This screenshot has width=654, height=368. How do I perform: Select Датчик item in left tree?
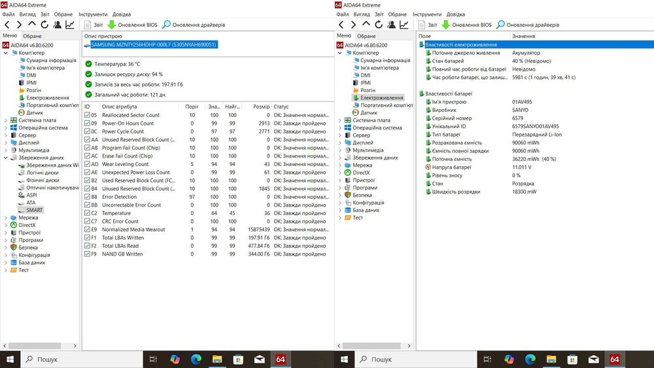(x=35, y=112)
